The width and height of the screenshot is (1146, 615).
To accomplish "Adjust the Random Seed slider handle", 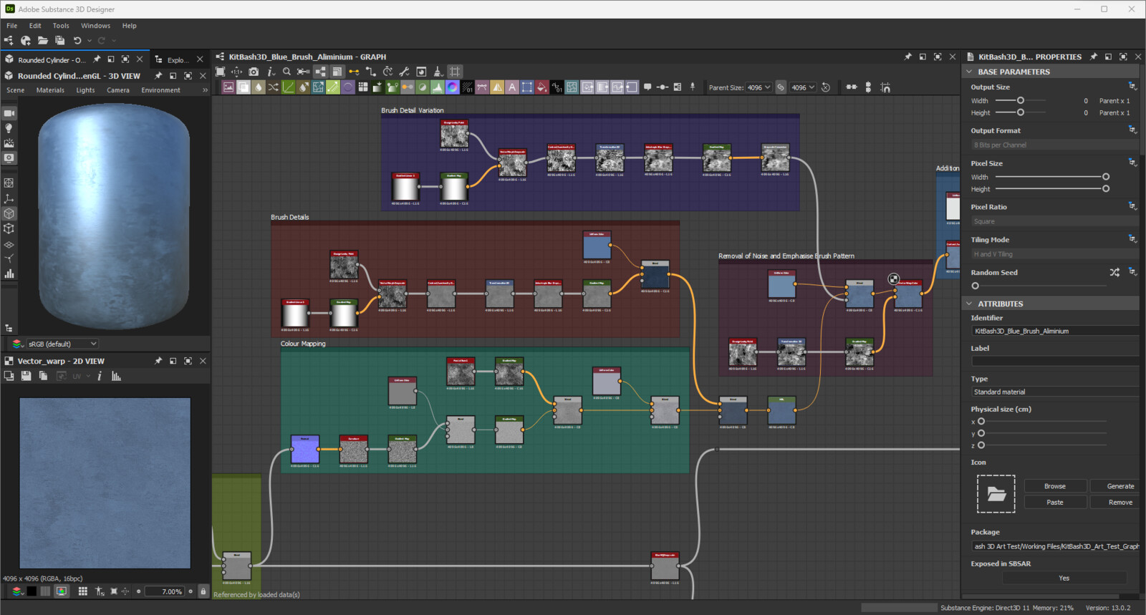I will point(976,286).
